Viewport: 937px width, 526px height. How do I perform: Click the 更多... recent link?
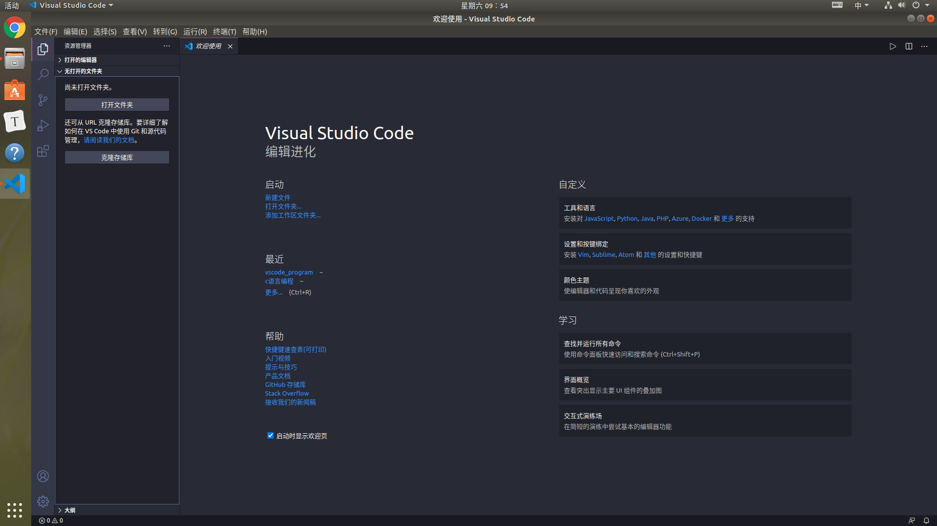pyautogui.click(x=274, y=293)
